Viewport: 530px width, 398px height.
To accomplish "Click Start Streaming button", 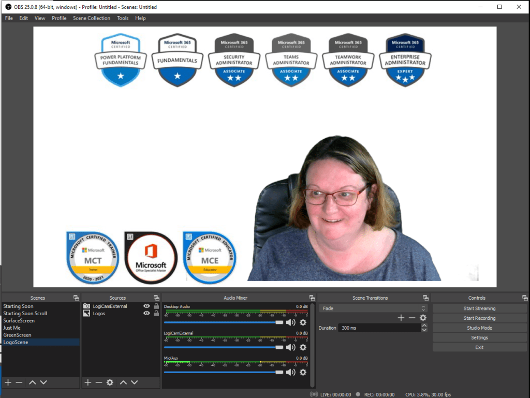I will [479, 308].
